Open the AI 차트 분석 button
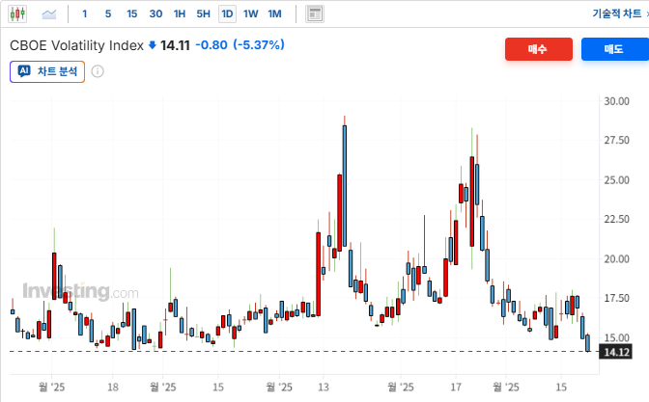The image size is (649, 402). (x=47, y=71)
